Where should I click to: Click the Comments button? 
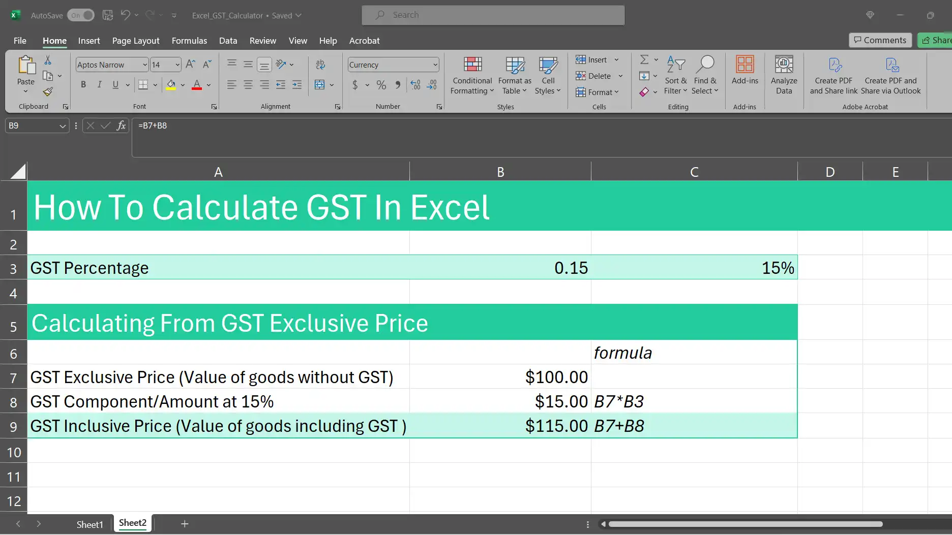(x=880, y=40)
